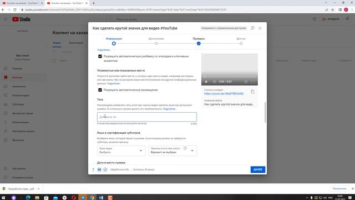Expand options chevron for the downloaded pdf
This screenshot has width=355, height=200.
point(38,189)
